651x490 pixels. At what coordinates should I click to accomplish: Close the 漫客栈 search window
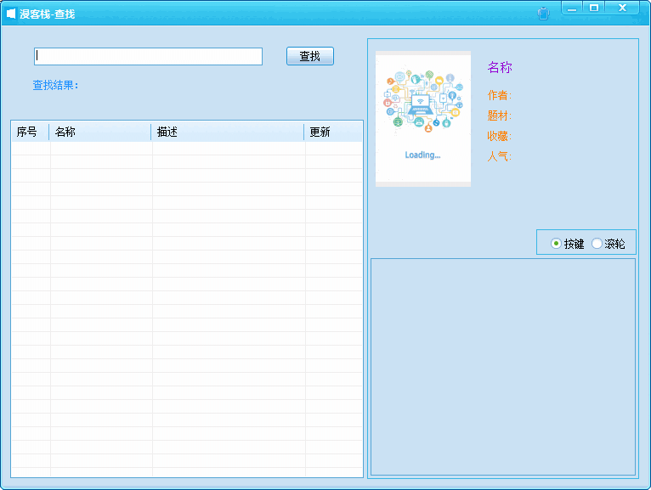click(x=622, y=8)
